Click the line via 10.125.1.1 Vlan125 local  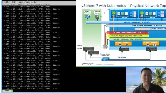[33, 70]
